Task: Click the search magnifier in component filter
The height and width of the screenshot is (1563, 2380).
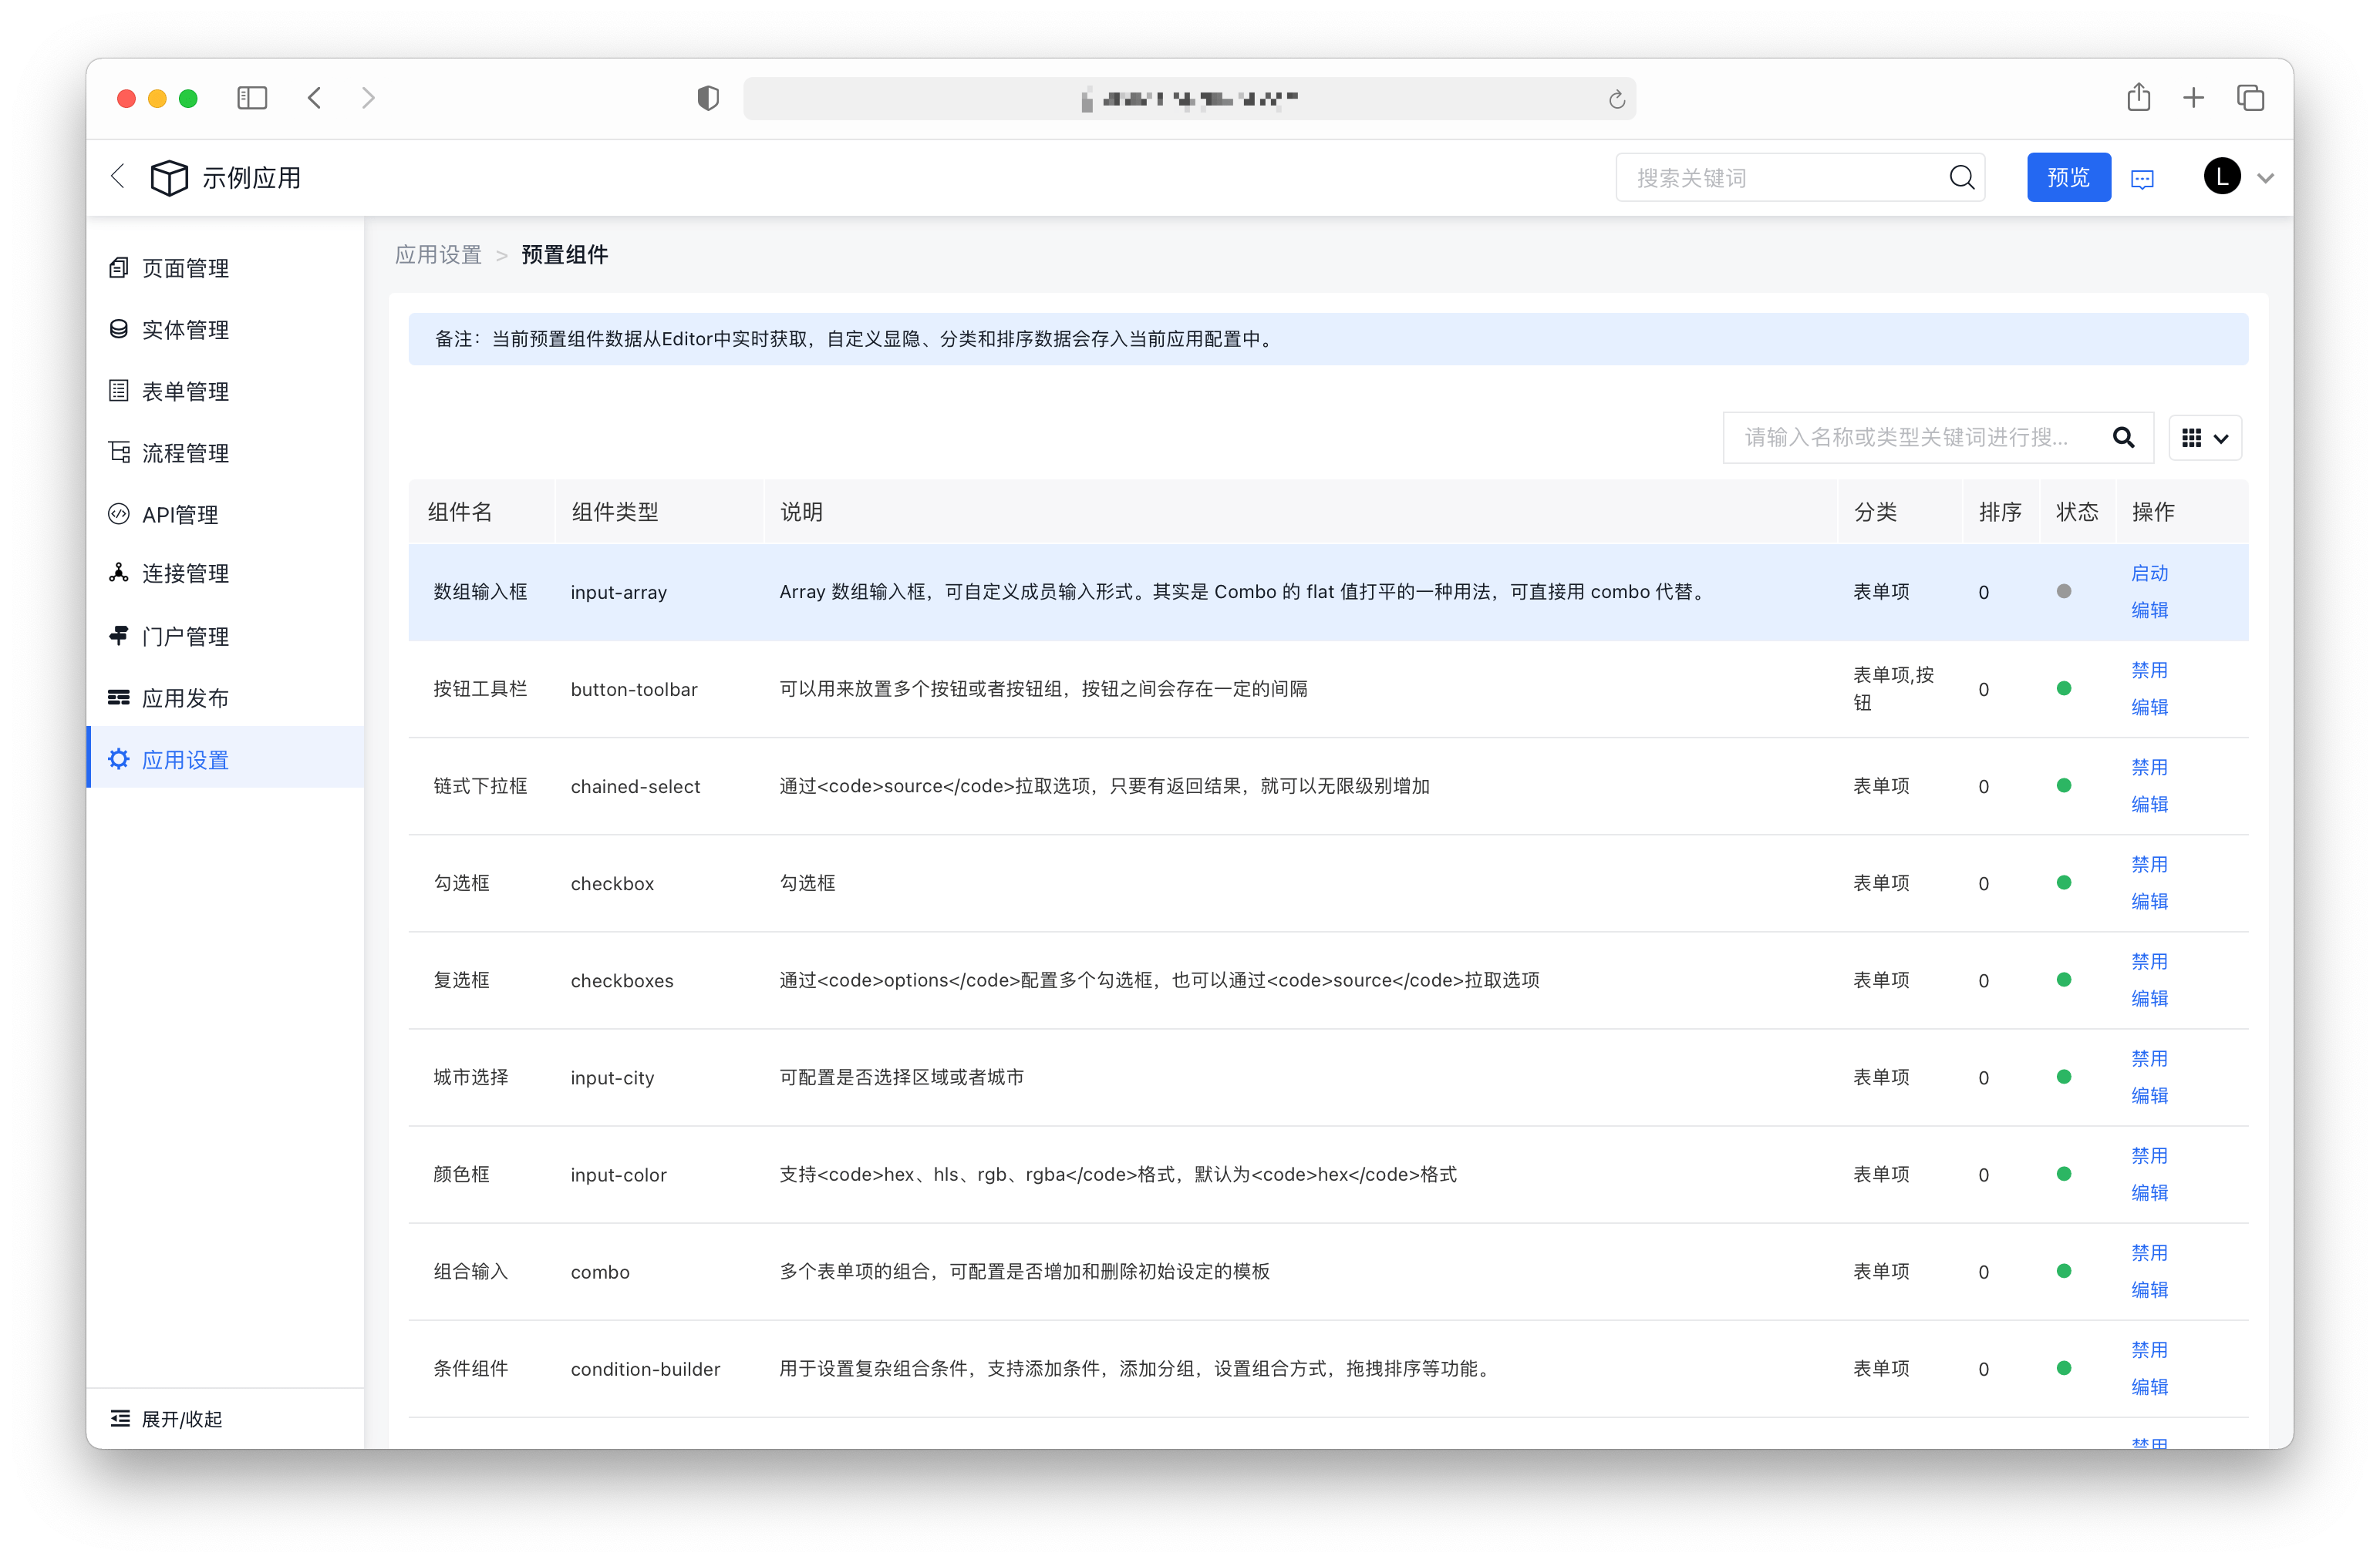Action: 2124,438
